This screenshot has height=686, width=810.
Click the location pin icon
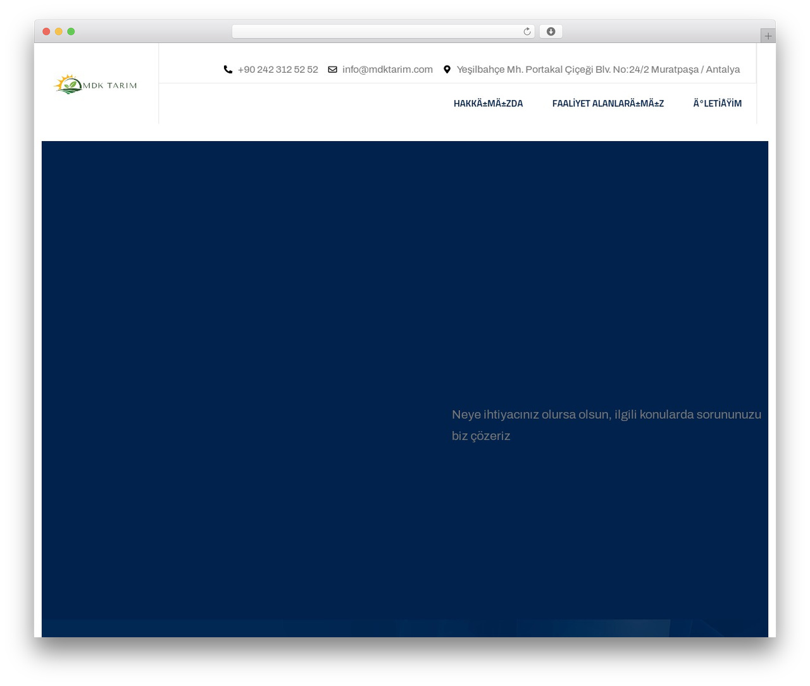pyautogui.click(x=447, y=70)
